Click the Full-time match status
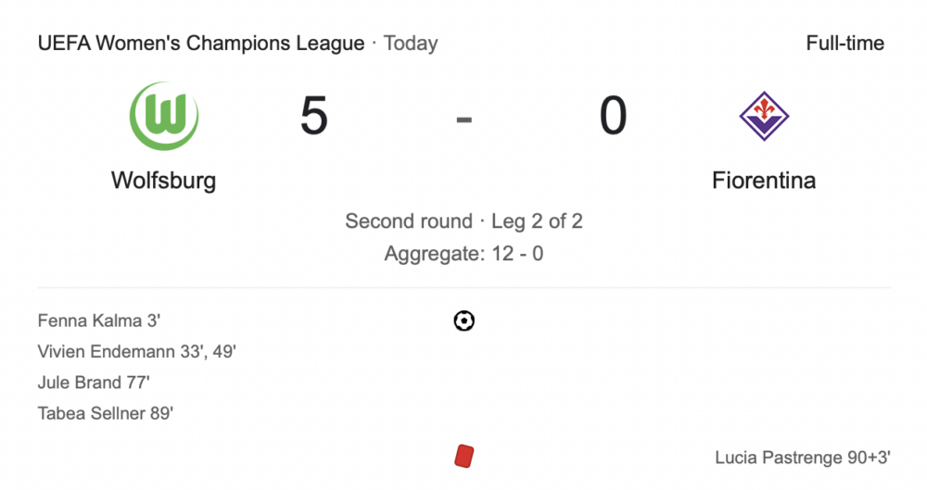The width and height of the screenshot is (927, 490). [x=844, y=44]
